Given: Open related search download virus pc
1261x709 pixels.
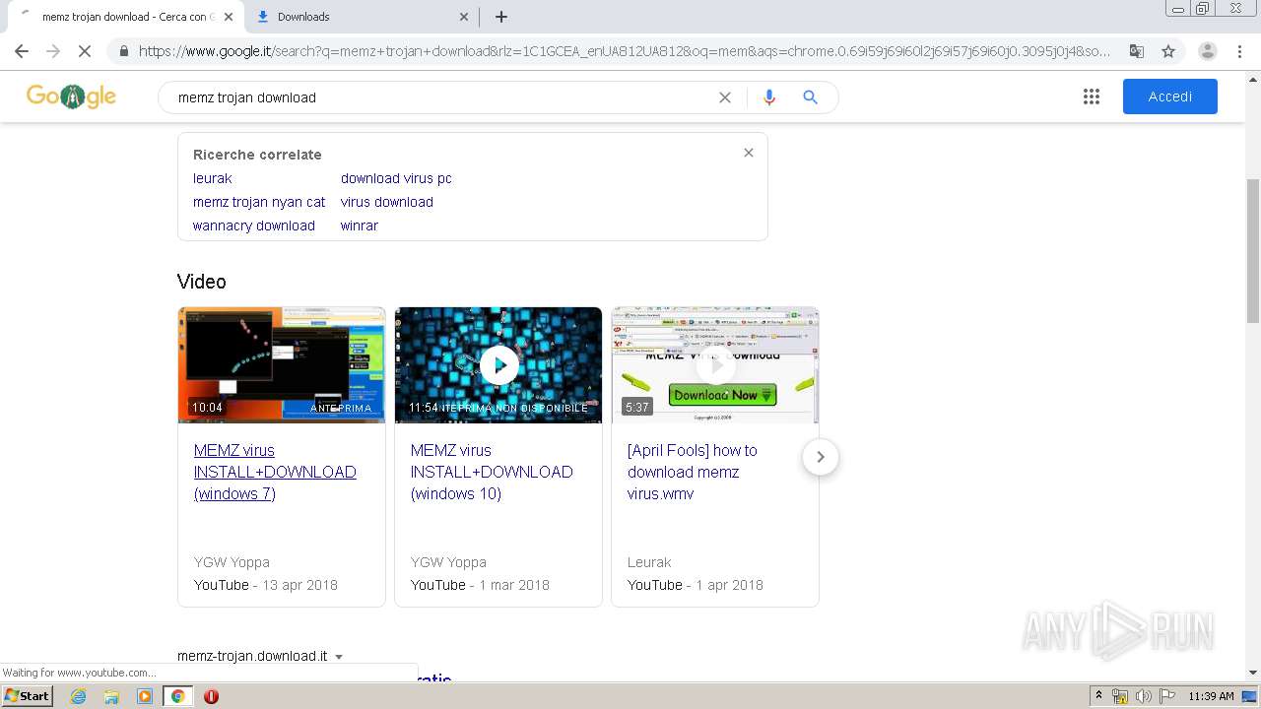Looking at the screenshot, I should pos(396,178).
